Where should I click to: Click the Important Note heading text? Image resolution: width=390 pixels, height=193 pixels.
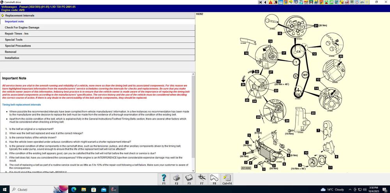coord(14,78)
